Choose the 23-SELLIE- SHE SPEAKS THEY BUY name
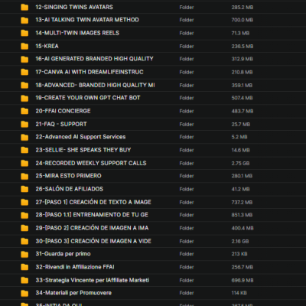Screen dimensions: 306x306 pos(83,150)
